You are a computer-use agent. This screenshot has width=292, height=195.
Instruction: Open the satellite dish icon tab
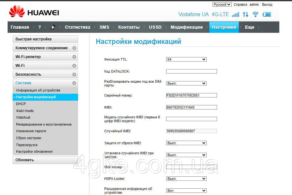[x=53, y=27]
